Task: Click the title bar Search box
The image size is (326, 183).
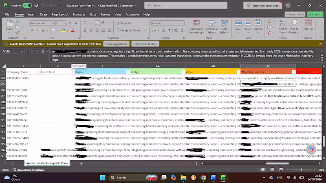Action: [x=186, y=5]
